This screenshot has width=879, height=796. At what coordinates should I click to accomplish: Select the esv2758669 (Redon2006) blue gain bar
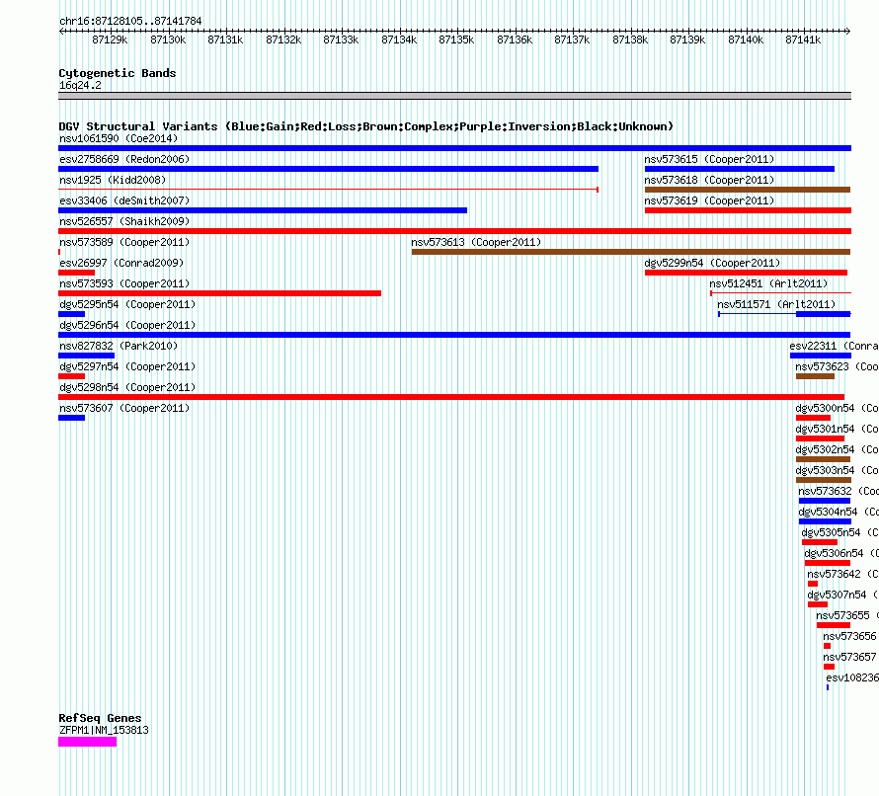click(x=329, y=169)
